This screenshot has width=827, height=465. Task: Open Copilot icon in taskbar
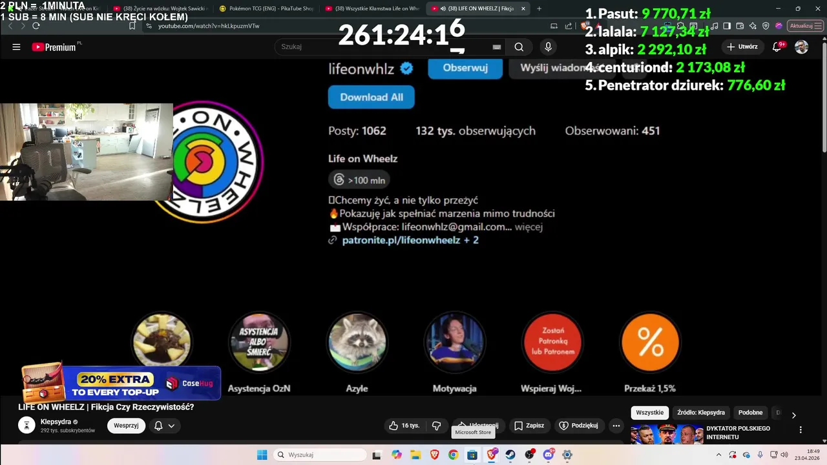point(396,455)
